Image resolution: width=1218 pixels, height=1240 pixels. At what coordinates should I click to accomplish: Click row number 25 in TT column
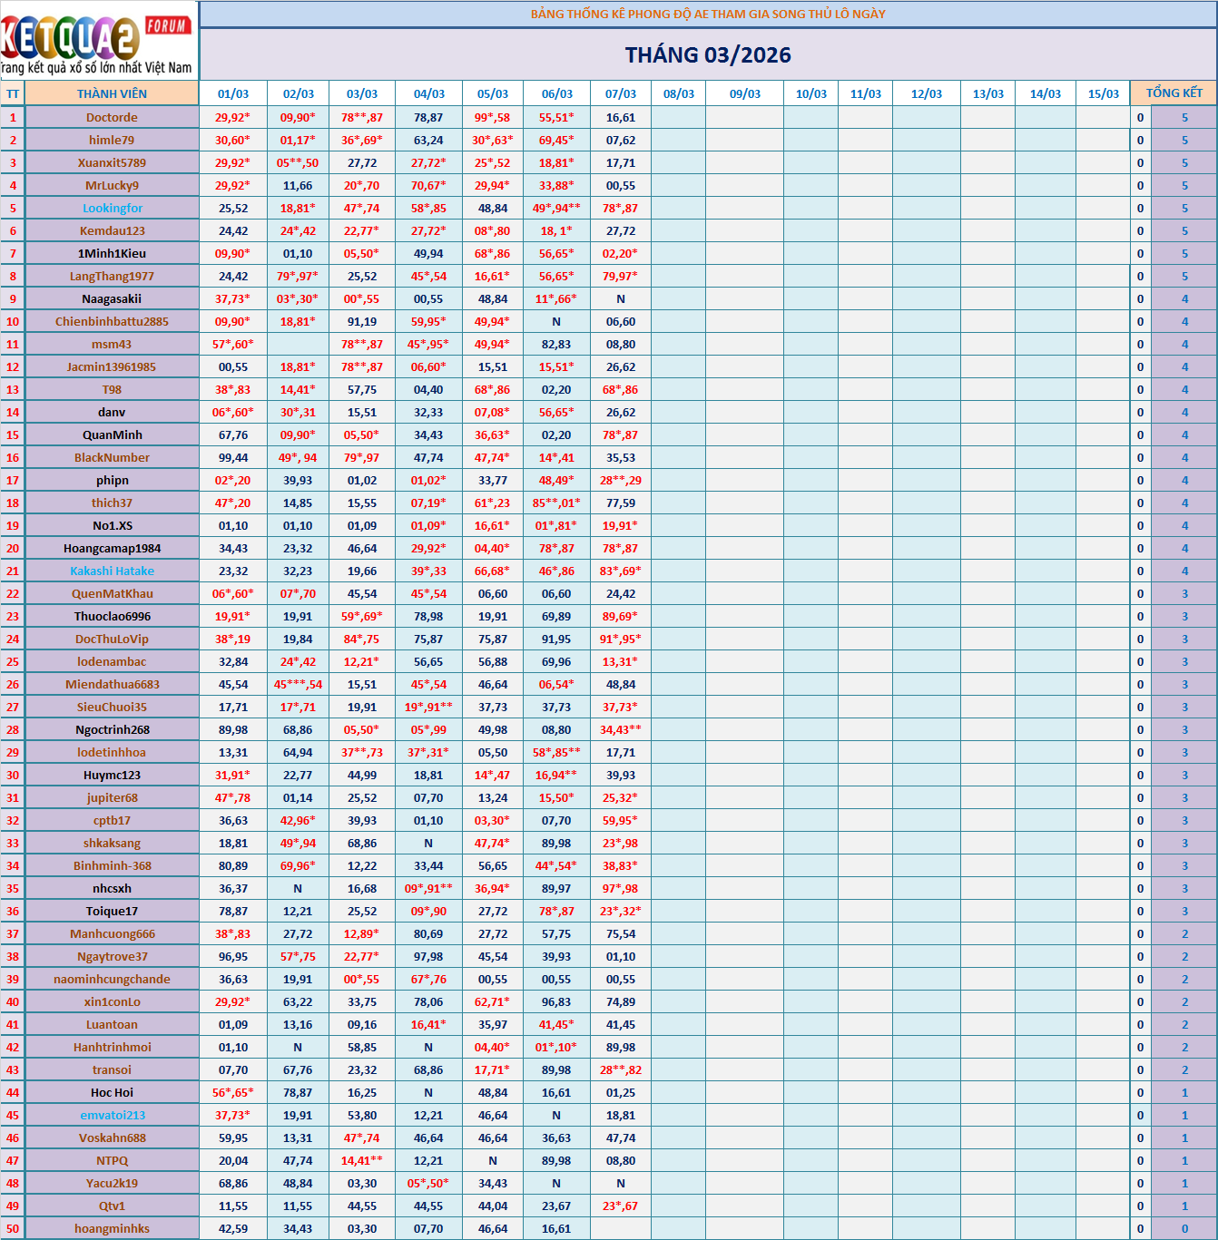pos(13,661)
